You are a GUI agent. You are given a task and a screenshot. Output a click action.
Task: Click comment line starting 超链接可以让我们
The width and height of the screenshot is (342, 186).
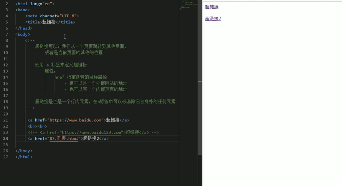(81, 47)
